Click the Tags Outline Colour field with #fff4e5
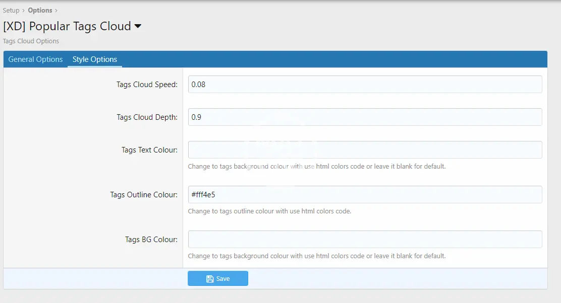 365,195
